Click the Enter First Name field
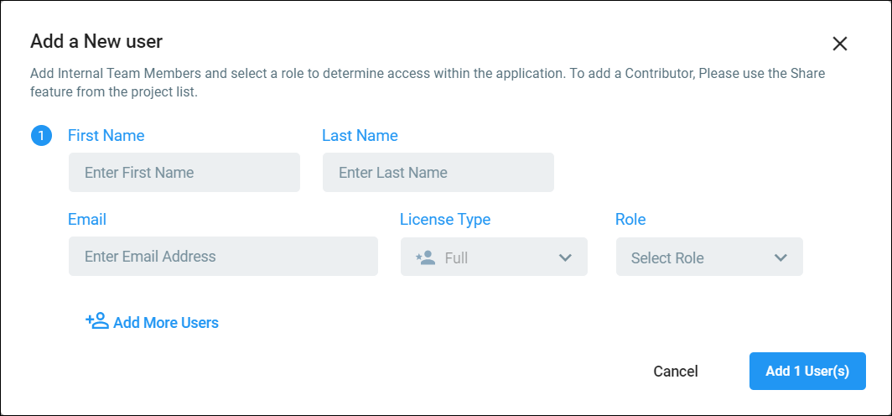The image size is (892, 416). pos(184,173)
